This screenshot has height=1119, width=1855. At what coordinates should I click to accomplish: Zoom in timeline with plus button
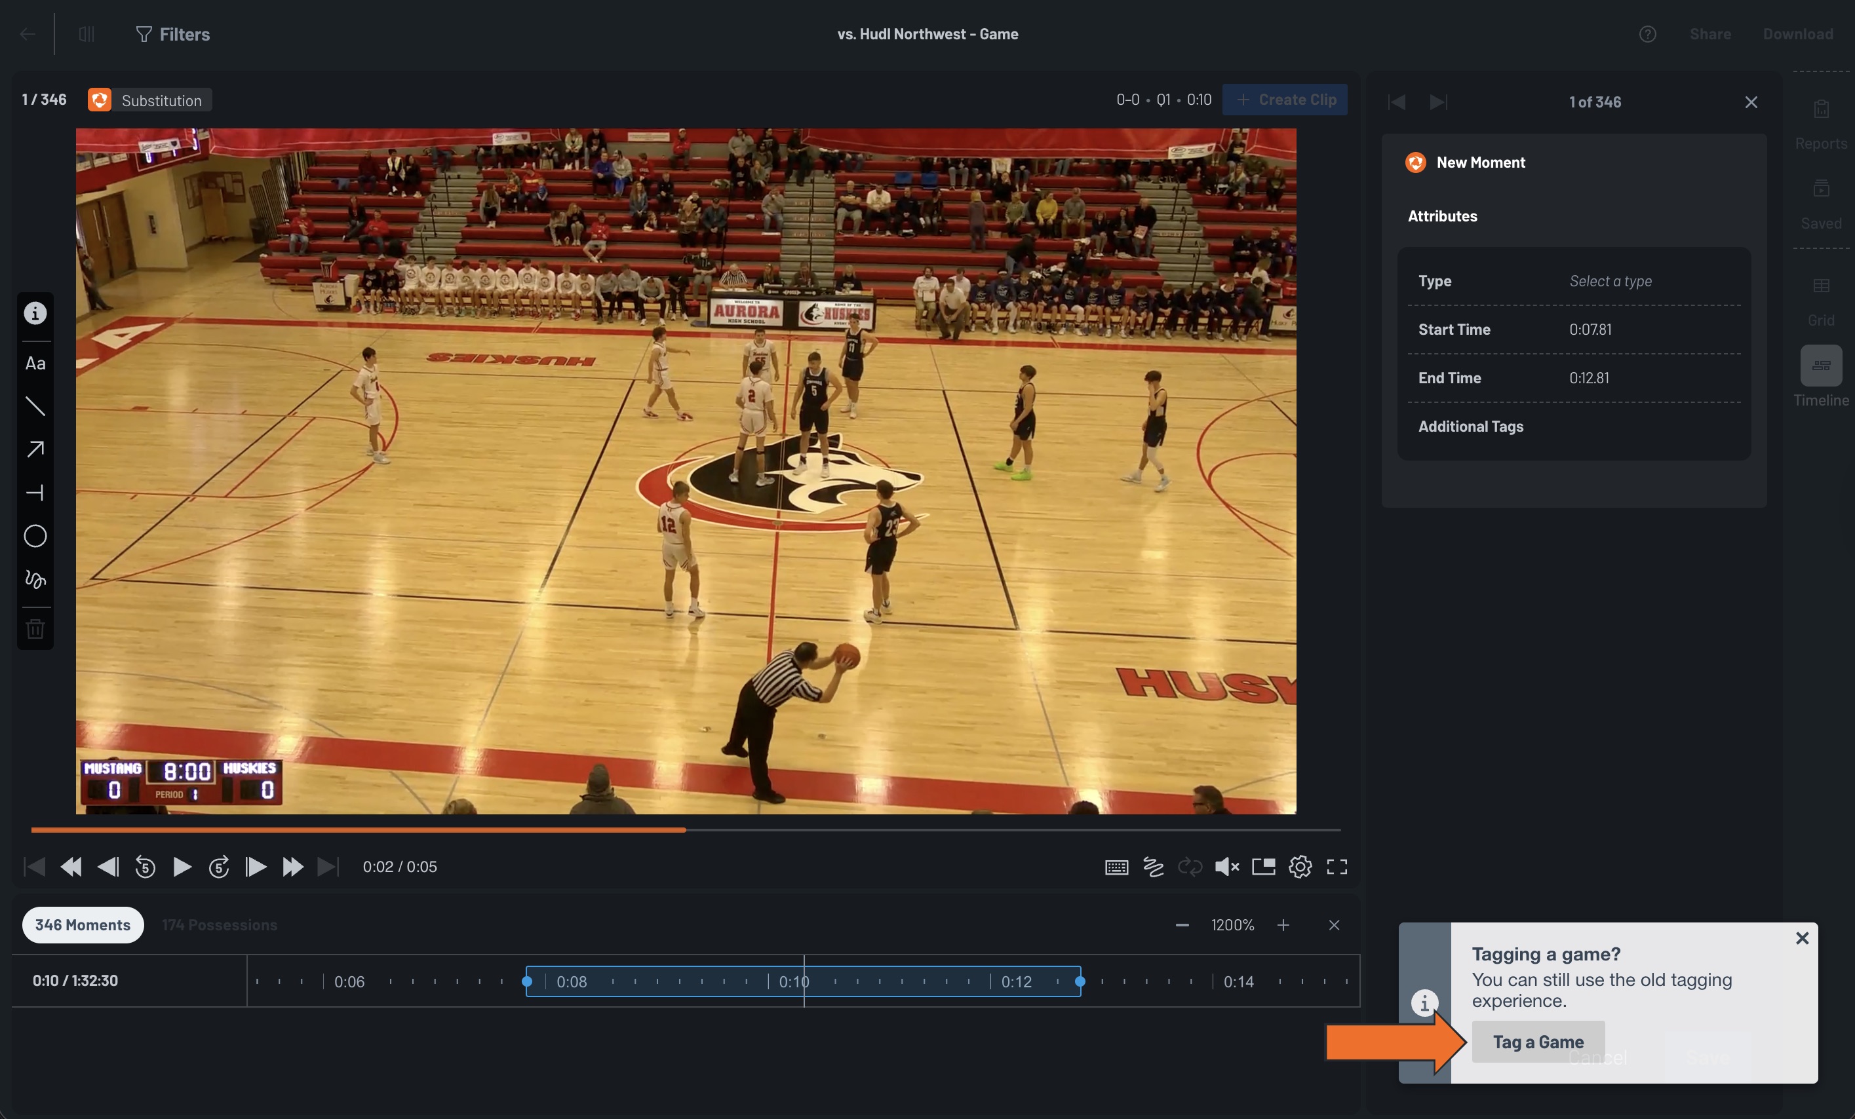(x=1283, y=925)
